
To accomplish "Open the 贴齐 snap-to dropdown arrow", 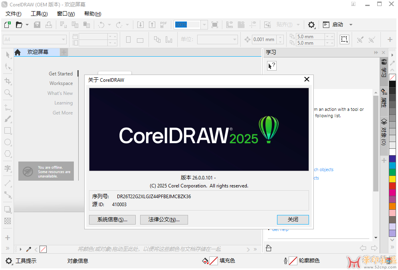I will (298, 25).
